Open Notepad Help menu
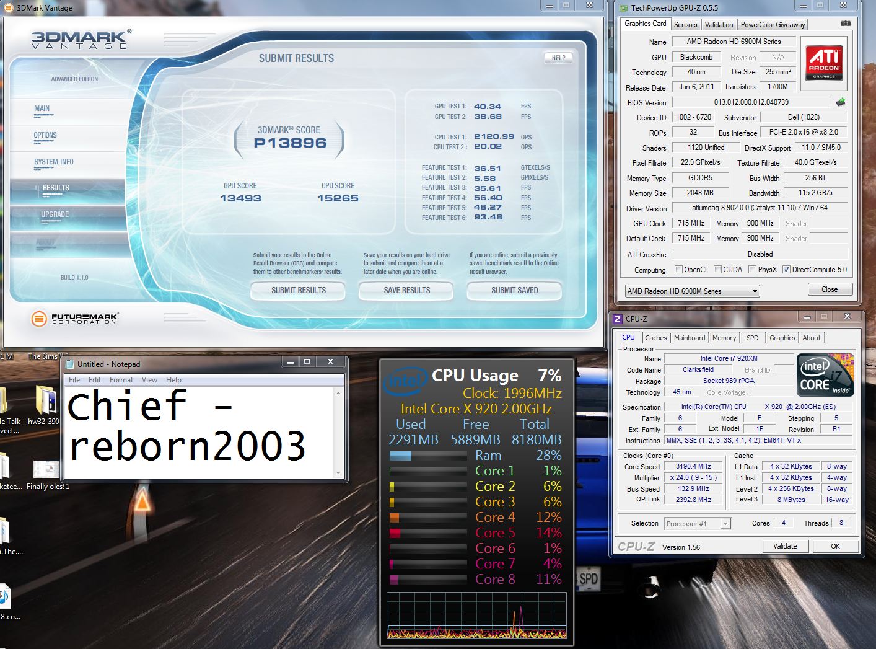 [x=173, y=380]
